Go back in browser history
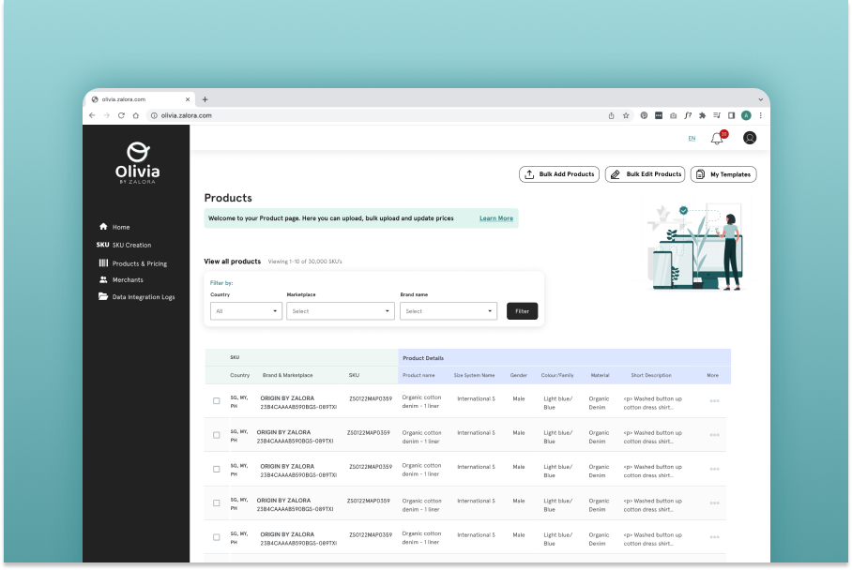Screen dimensions: 852x570 [92, 115]
